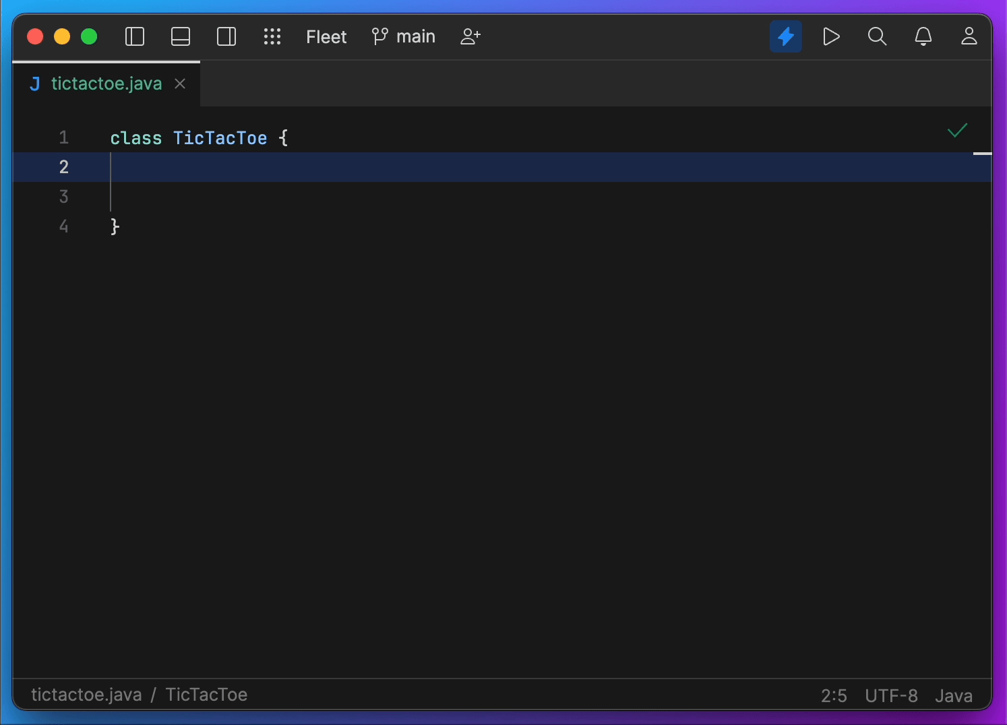Image resolution: width=1007 pixels, height=725 pixels.
Task: Open the main branch selector
Action: (404, 36)
